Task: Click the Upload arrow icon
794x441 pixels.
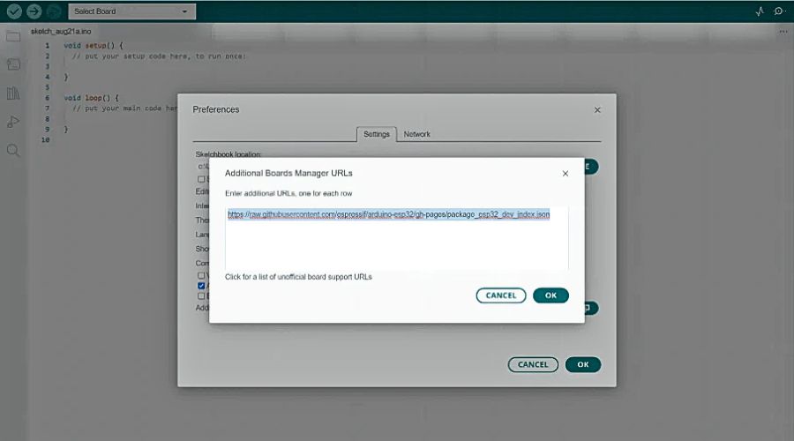Action: (x=34, y=11)
